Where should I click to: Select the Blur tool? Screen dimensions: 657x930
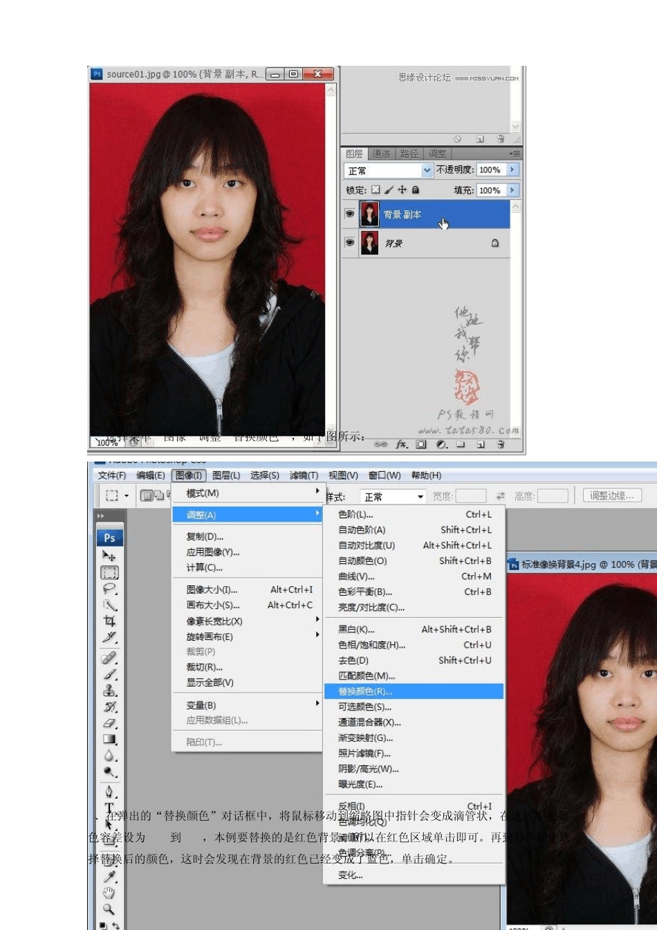point(109,756)
